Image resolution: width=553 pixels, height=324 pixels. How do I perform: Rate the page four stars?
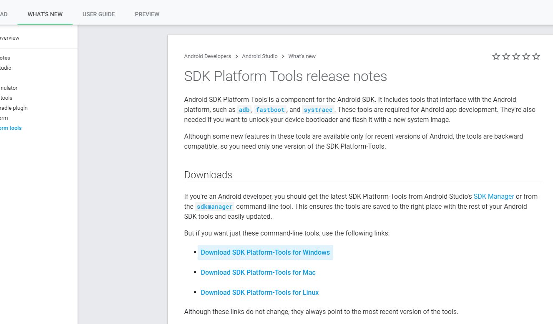[x=526, y=56]
